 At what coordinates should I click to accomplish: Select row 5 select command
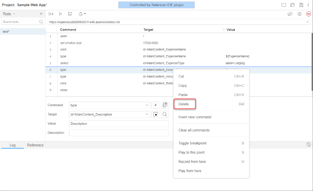point(178,63)
